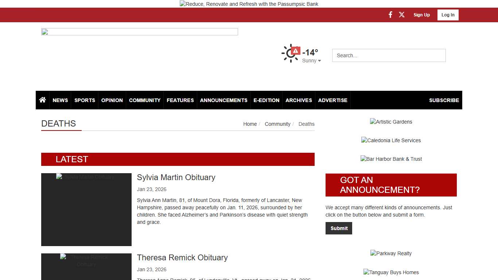Screen dimensions: 498x280
Task: Click into the Search field
Action: coord(389,55)
